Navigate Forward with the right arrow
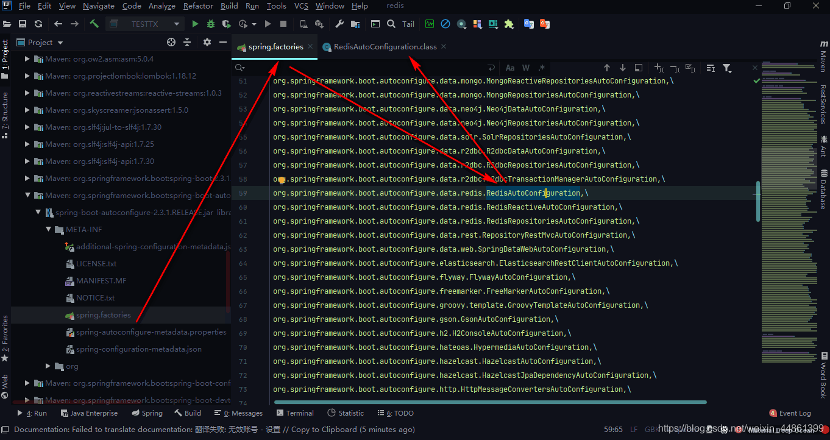The width and height of the screenshot is (830, 440). click(74, 24)
